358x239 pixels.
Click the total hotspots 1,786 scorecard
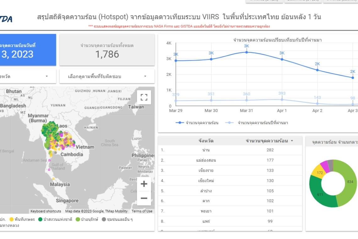point(107,50)
